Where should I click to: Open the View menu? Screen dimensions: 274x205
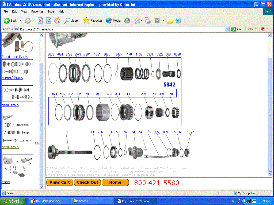pyautogui.click(x=24, y=11)
